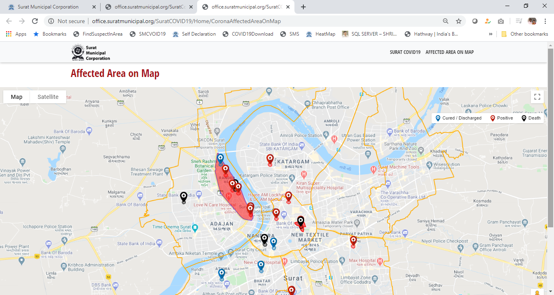Viewport: 554px width, 295px height.
Task: Go to the SURAT COVID19 nav link
Action: [x=405, y=52]
